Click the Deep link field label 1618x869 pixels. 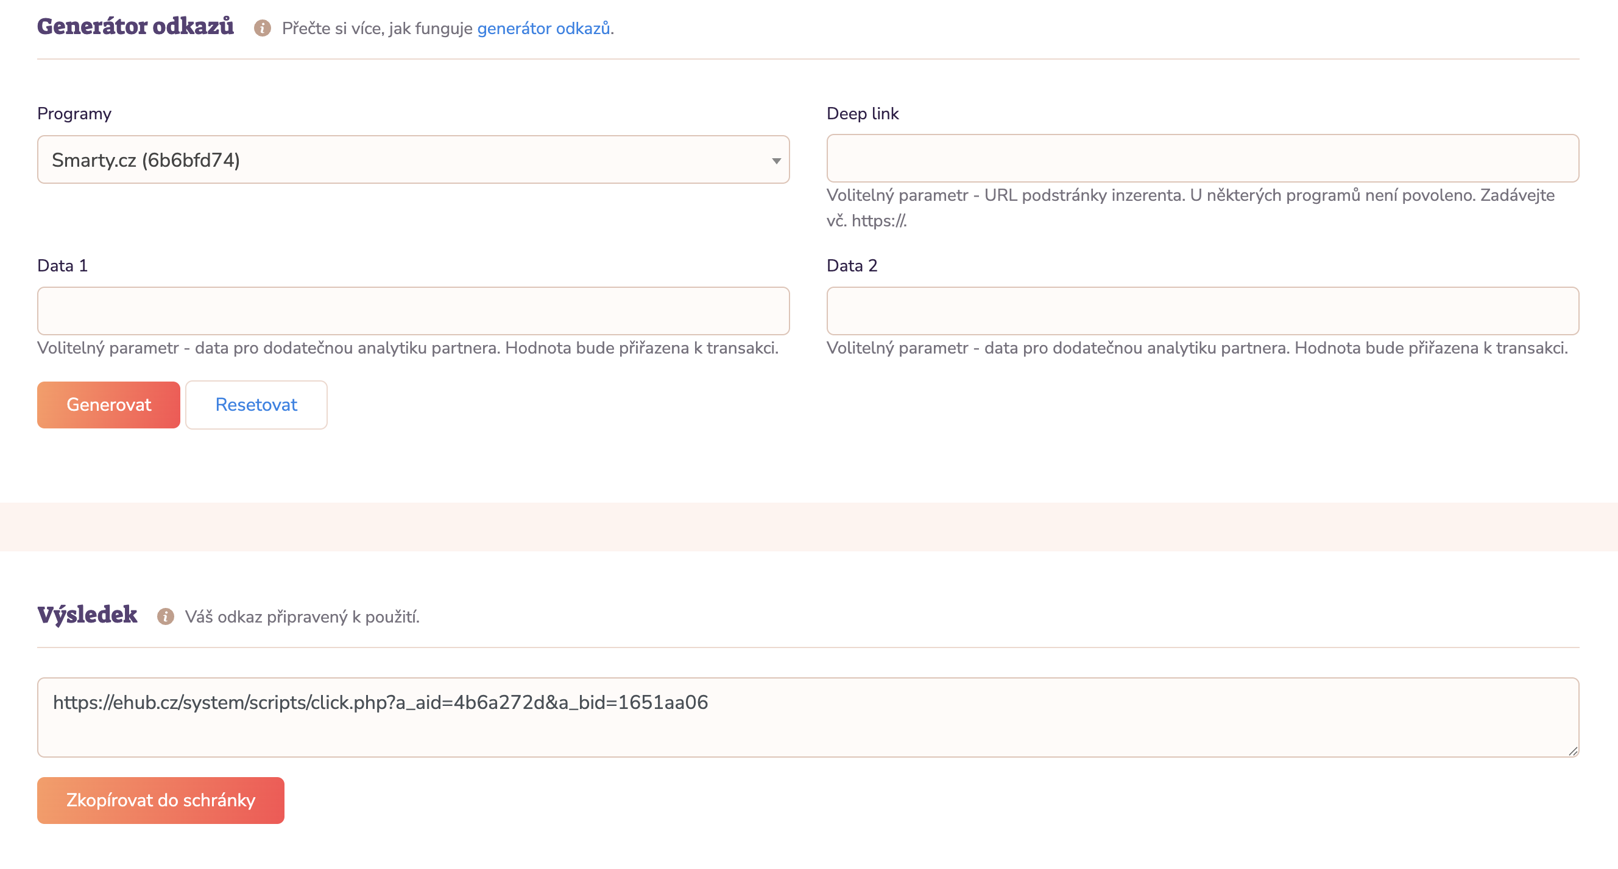click(863, 114)
